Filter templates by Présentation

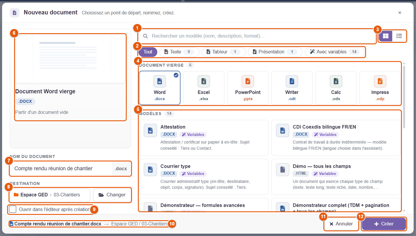275,52
